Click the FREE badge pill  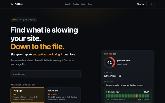pos(15,20)
